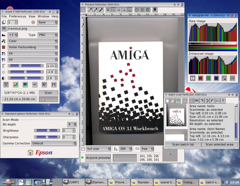Pick white point with first pipette
Viewport: 240px width, 186px height.
pos(90,10)
